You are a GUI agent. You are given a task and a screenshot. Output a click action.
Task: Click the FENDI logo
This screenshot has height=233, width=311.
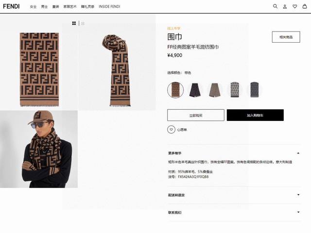coord(11,6)
